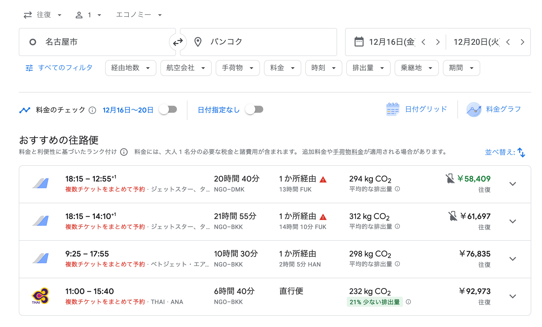
Task: Click the warning triangle on 14時間 10分 FUK layover
Action: click(x=323, y=217)
